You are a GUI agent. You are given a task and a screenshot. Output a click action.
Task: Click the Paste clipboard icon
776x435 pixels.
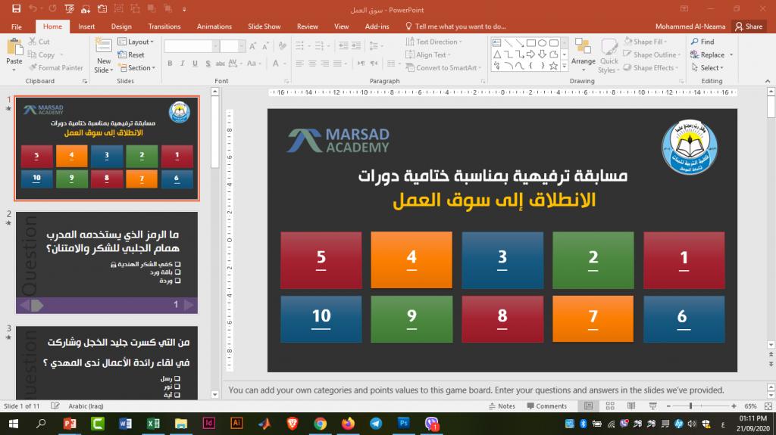point(14,47)
